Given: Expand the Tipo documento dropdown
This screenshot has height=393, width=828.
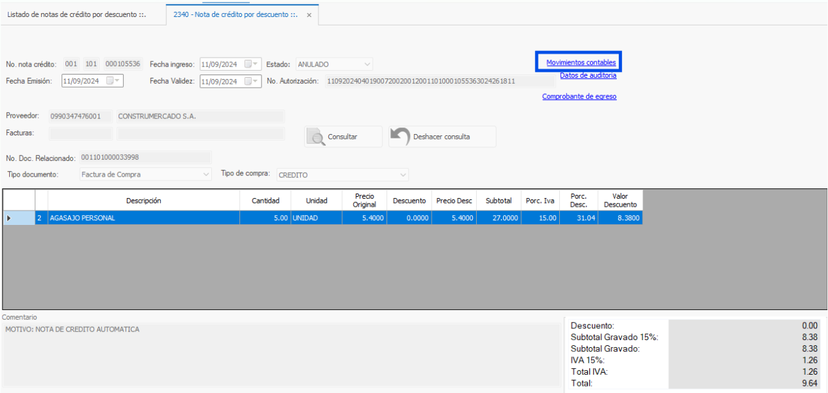Looking at the screenshot, I should pyautogui.click(x=206, y=175).
